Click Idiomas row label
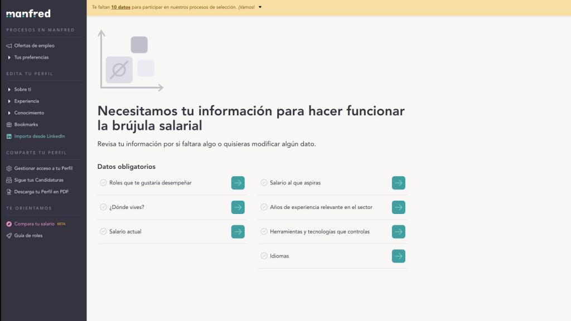This screenshot has height=321, width=571. pyautogui.click(x=279, y=256)
